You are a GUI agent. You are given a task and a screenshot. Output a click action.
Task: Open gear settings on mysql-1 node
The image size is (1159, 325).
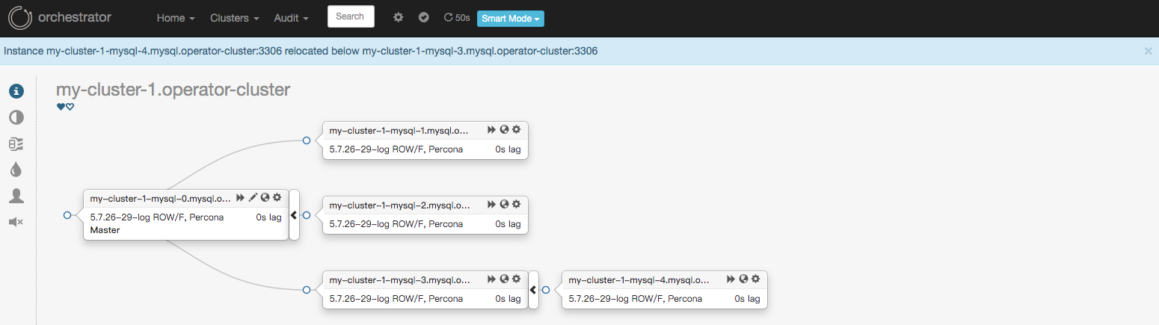(516, 129)
